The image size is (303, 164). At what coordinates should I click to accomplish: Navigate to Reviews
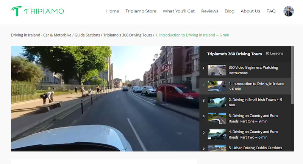[x=210, y=11]
